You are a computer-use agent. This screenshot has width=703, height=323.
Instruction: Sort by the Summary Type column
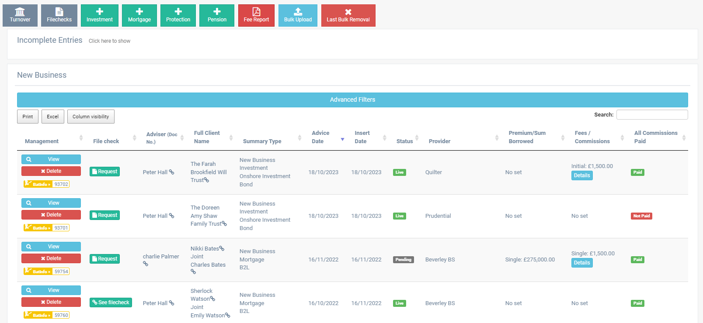[x=299, y=138]
